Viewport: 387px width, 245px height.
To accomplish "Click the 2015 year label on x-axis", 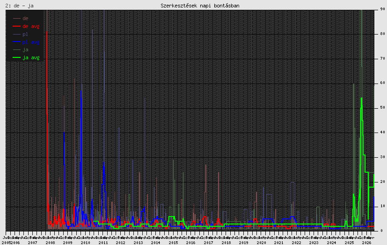I will click(173, 243).
